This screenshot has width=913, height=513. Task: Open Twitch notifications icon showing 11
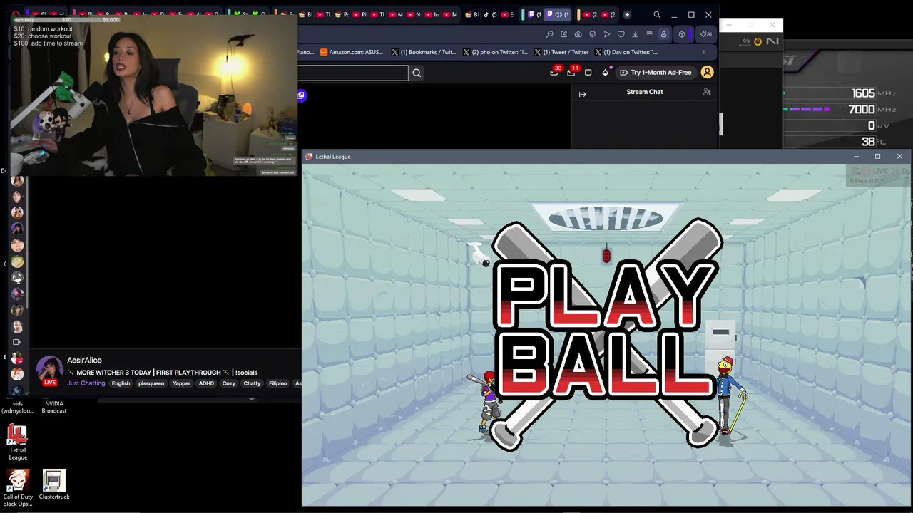pyautogui.click(x=571, y=72)
